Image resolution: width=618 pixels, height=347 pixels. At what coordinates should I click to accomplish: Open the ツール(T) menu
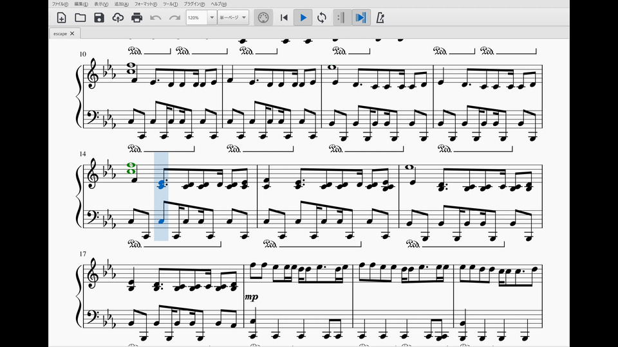(170, 4)
